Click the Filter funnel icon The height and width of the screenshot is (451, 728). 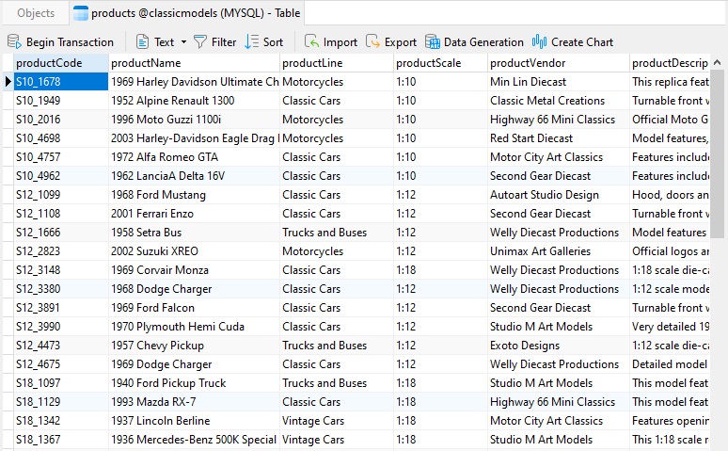coord(200,41)
